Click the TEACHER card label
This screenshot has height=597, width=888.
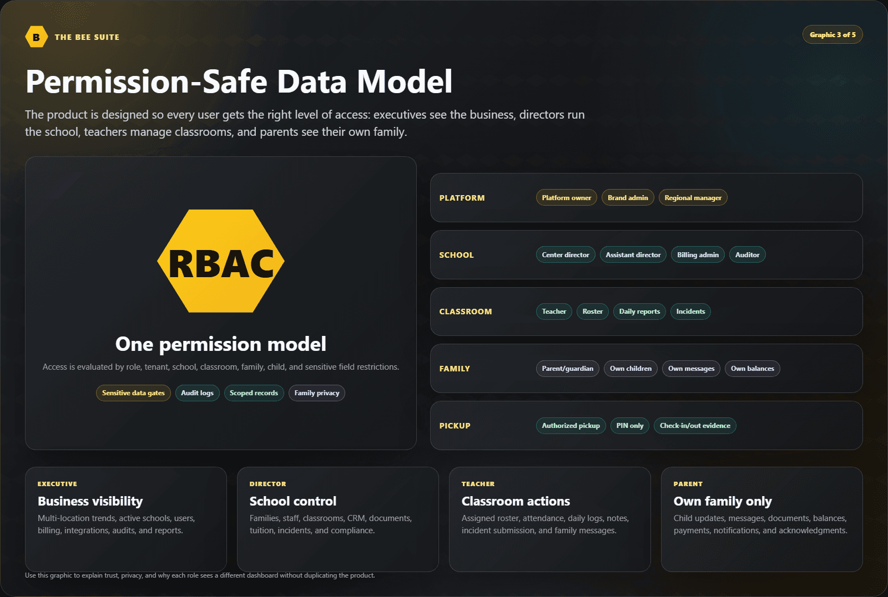478,484
